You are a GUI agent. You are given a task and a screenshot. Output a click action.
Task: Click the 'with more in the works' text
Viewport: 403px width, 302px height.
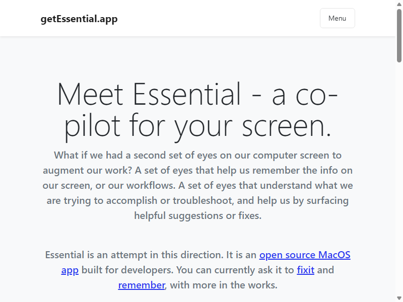(x=224, y=285)
